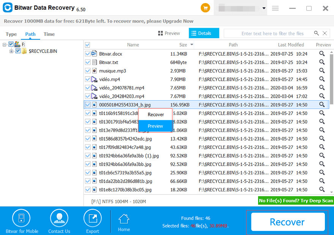Screen dimensions: 334x235
Task: Click the Export icon
Action: pos(93,218)
